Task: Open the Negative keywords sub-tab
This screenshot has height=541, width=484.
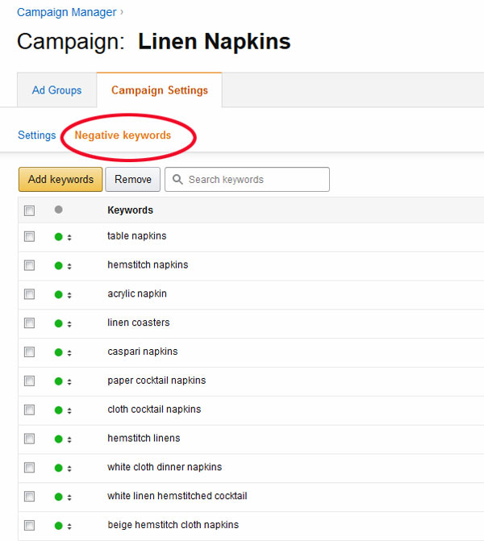Action: pos(123,135)
